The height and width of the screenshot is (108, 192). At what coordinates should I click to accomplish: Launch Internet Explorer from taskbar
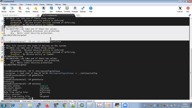tap(12, 105)
